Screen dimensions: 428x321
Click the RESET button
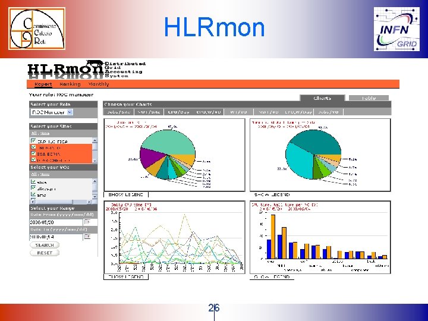click(x=45, y=253)
